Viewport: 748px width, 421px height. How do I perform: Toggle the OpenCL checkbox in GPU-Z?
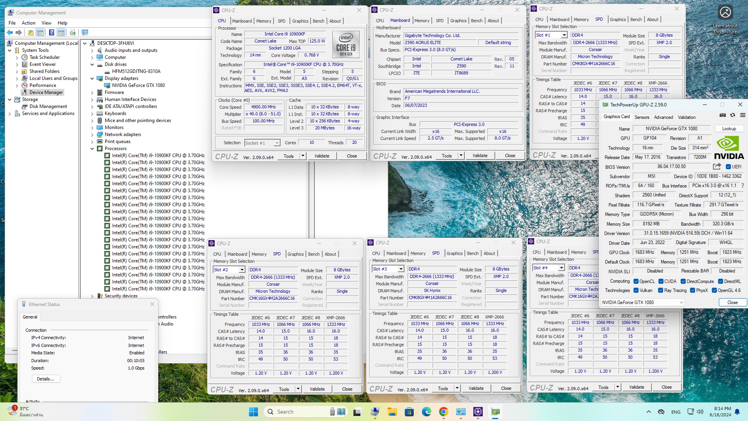coord(636,281)
